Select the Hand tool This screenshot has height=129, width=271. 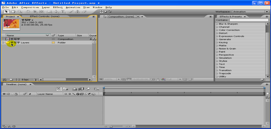tap(13, 12)
